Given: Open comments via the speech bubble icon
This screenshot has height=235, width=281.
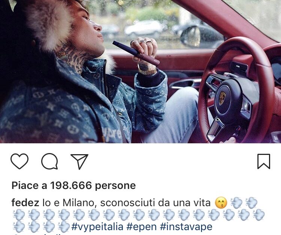Looking at the screenshot, I should (49, 161).
